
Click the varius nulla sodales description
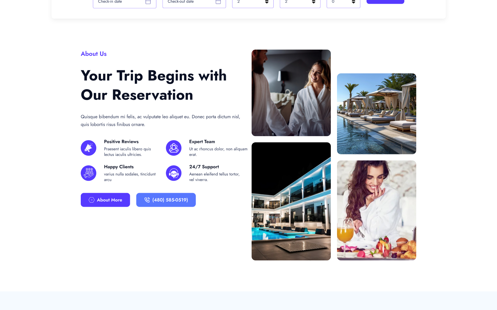[x=130, y=177]
